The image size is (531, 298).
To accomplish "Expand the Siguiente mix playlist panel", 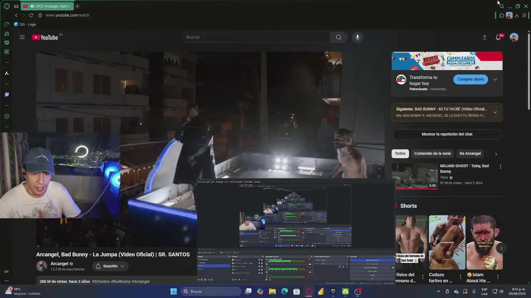I will [x=495, y=112].
